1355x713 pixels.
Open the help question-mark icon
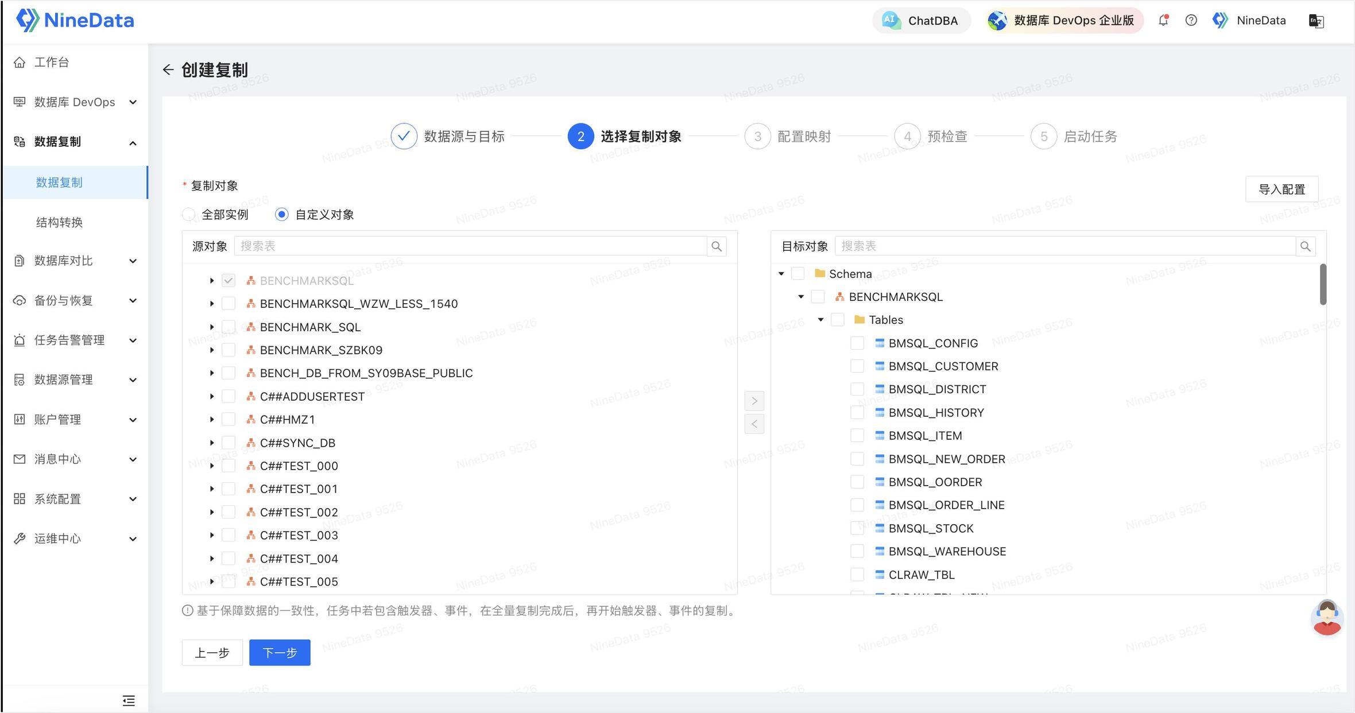click(1191, 21)
